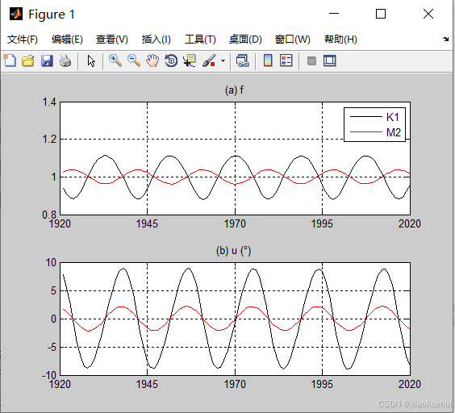This screenshot has width=455, height=413.
Task: Open the Brush color dropdown arrow
Action: [223, 61]
